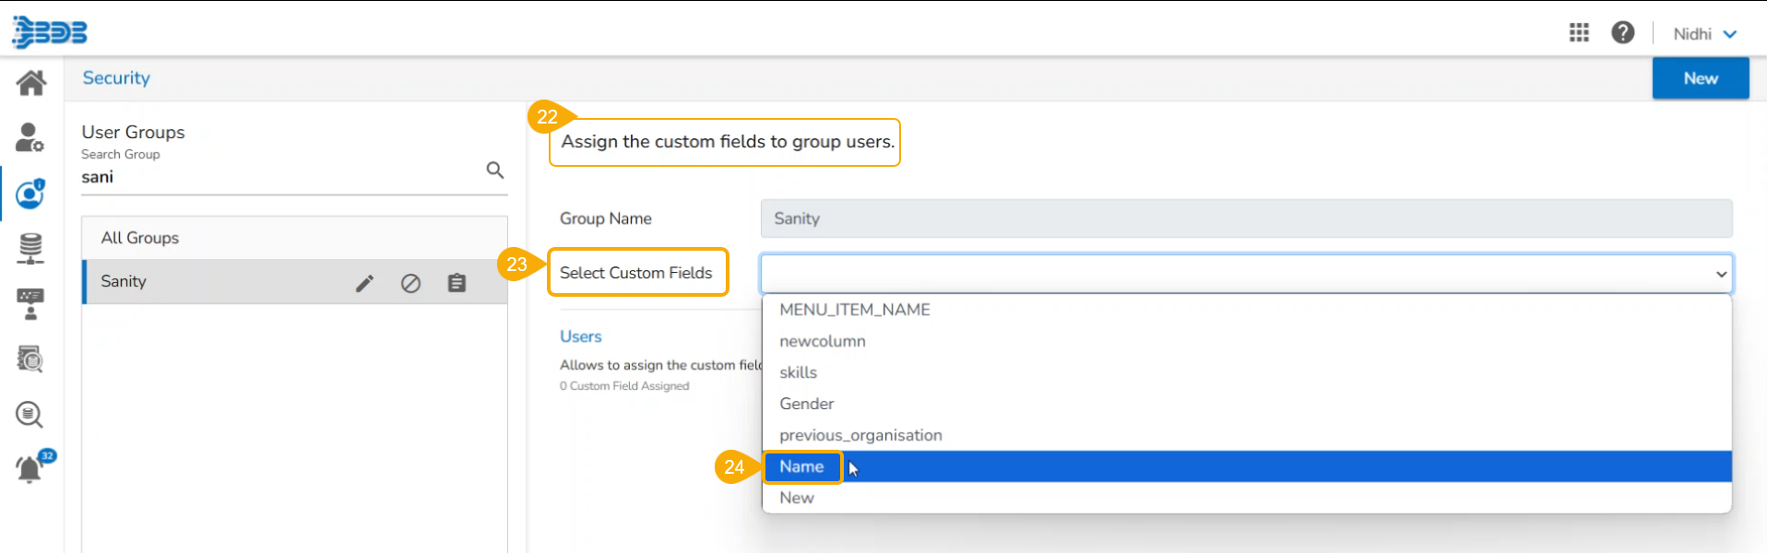This screenshot has width=1767, height=553.
Task: Select previous_organisation custom field
Action: [x=860, y=436]
